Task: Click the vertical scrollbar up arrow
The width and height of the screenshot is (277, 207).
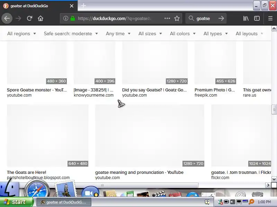Action: point(274,29)
